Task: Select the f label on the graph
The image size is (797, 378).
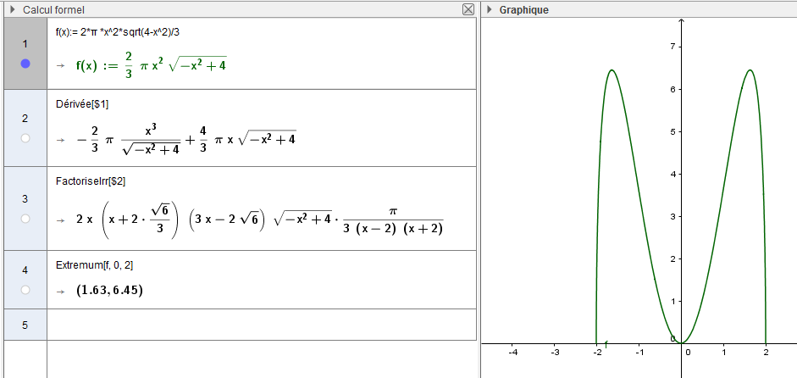Action: (x=606, y=343)
